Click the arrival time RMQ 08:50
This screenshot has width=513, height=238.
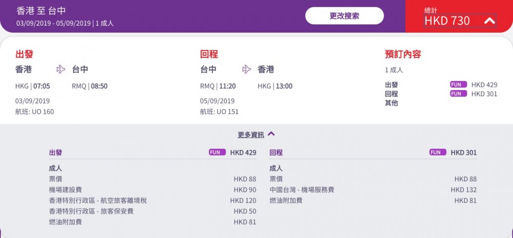click(x=90, y=86)
